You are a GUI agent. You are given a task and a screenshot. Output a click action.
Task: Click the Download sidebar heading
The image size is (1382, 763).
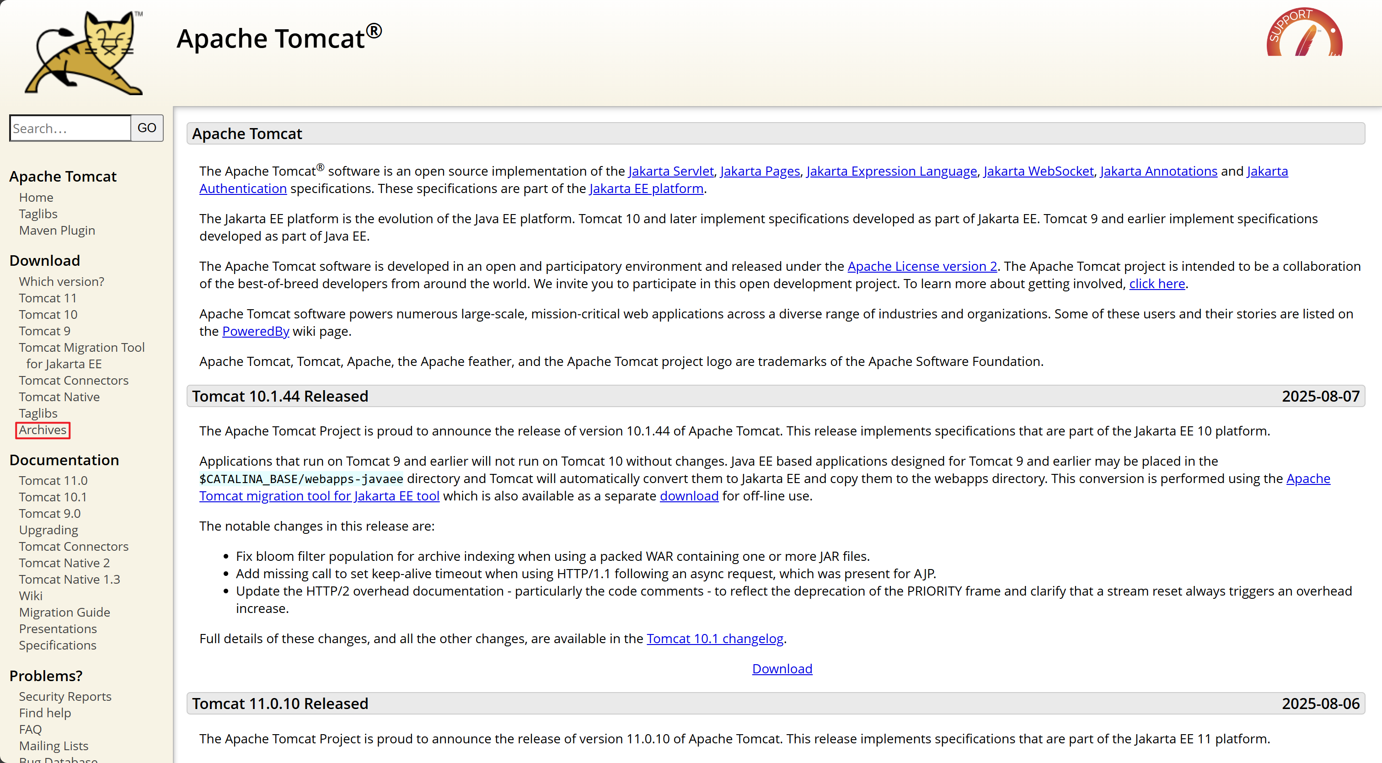[44, 261]
